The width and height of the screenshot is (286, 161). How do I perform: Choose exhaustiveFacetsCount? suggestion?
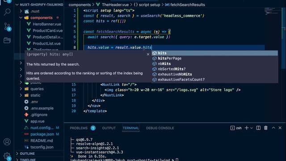pyautogui.click(x=214, y=80)
